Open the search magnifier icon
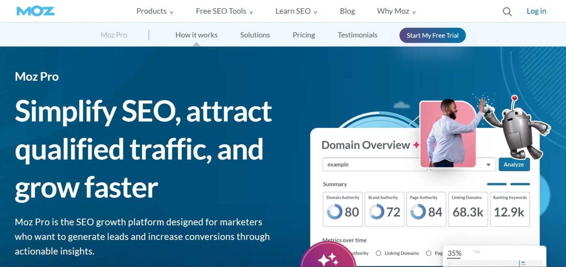The image size is (566, 267). pos(507,12)
